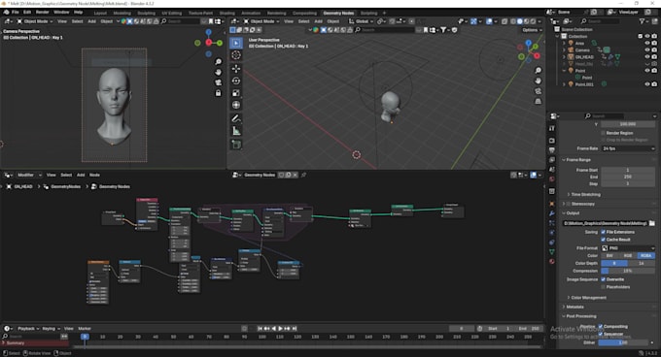The height and width of the screenshot is (357, 661).
Task: Hide Area light in viewport via eye
Action: 647,43
